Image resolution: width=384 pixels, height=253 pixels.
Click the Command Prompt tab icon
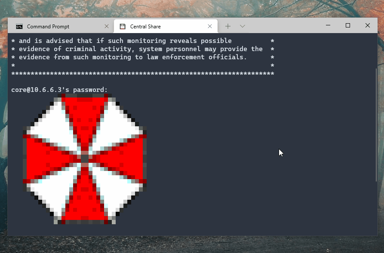click(x=19, y=27)
